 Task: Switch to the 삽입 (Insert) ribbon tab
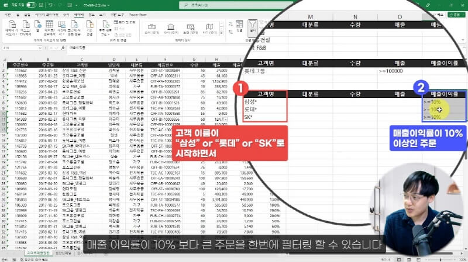pyautogui.click(x=27, y=15)
